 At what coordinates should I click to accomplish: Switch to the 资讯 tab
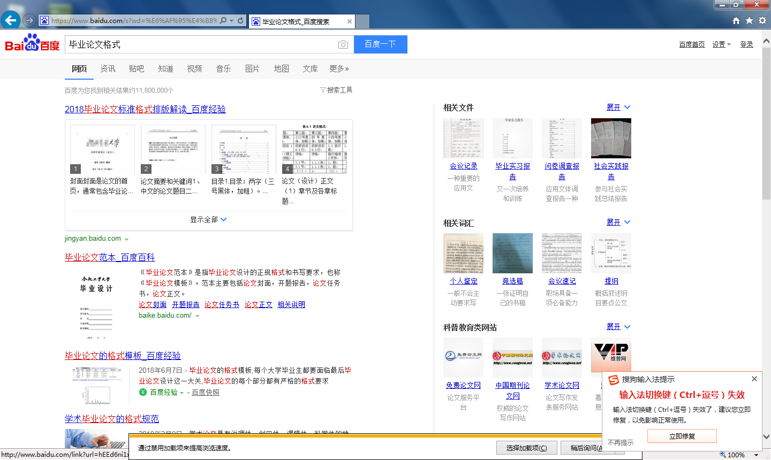pyautogui.click(x=108, y=68)
